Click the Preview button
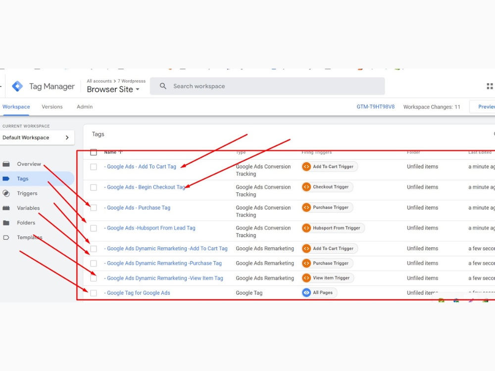Image resolution: width=495 pixels, height=371 pixels. 483,107
